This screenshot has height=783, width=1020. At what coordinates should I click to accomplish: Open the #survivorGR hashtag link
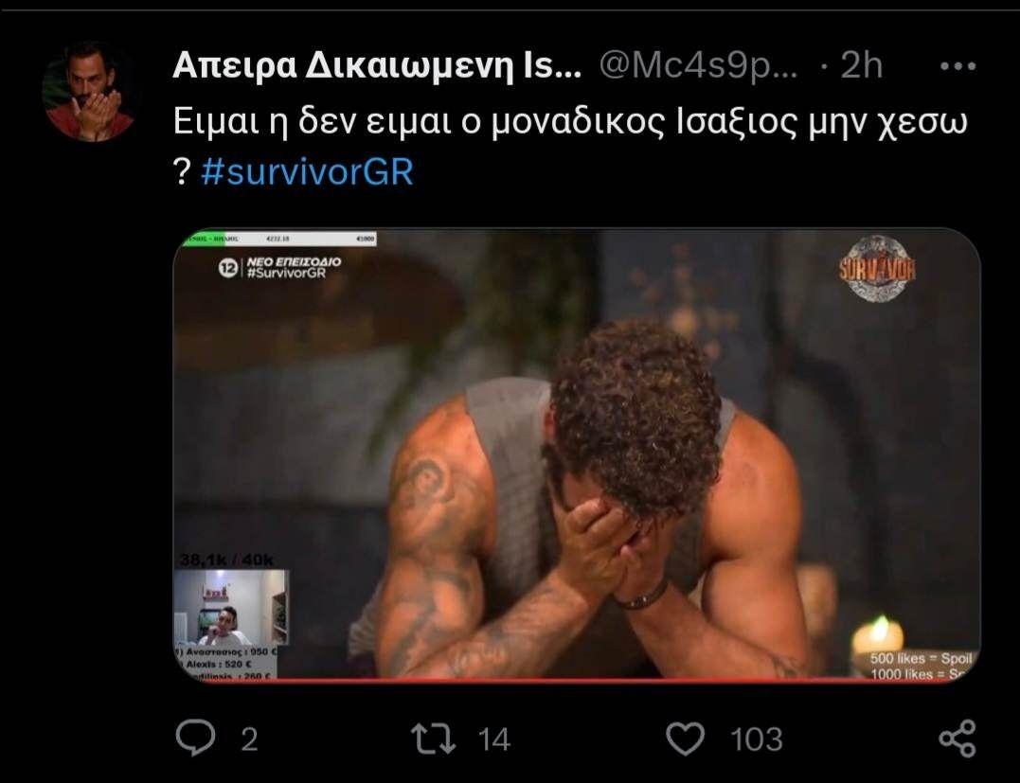pyautogui.click(x=307, y=172)
